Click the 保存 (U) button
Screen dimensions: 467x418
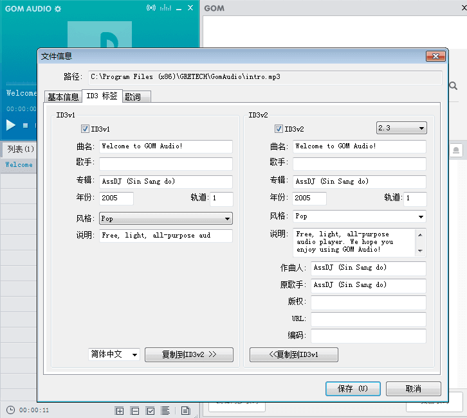(353, 388)
